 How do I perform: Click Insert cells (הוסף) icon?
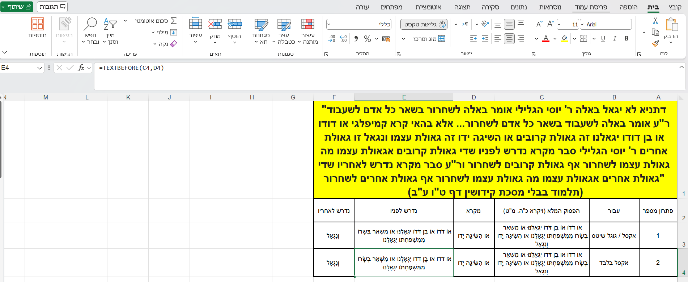point(235,24)
